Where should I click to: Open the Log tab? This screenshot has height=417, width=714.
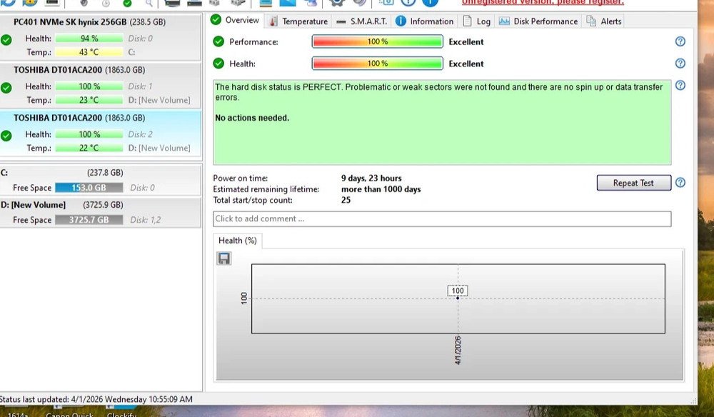pyautogui.click(x=476, y=21)
